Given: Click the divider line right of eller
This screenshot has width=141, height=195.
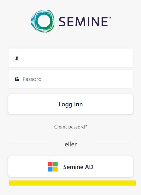Looking at the screenshot, I should click(x=112, y=144).
